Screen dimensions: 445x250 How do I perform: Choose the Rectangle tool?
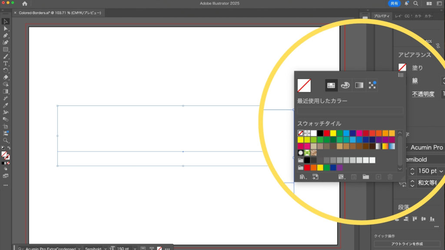point(6,49)
